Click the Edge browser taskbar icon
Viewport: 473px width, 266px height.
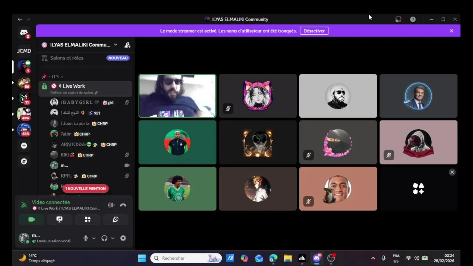(x=273, y=258)
